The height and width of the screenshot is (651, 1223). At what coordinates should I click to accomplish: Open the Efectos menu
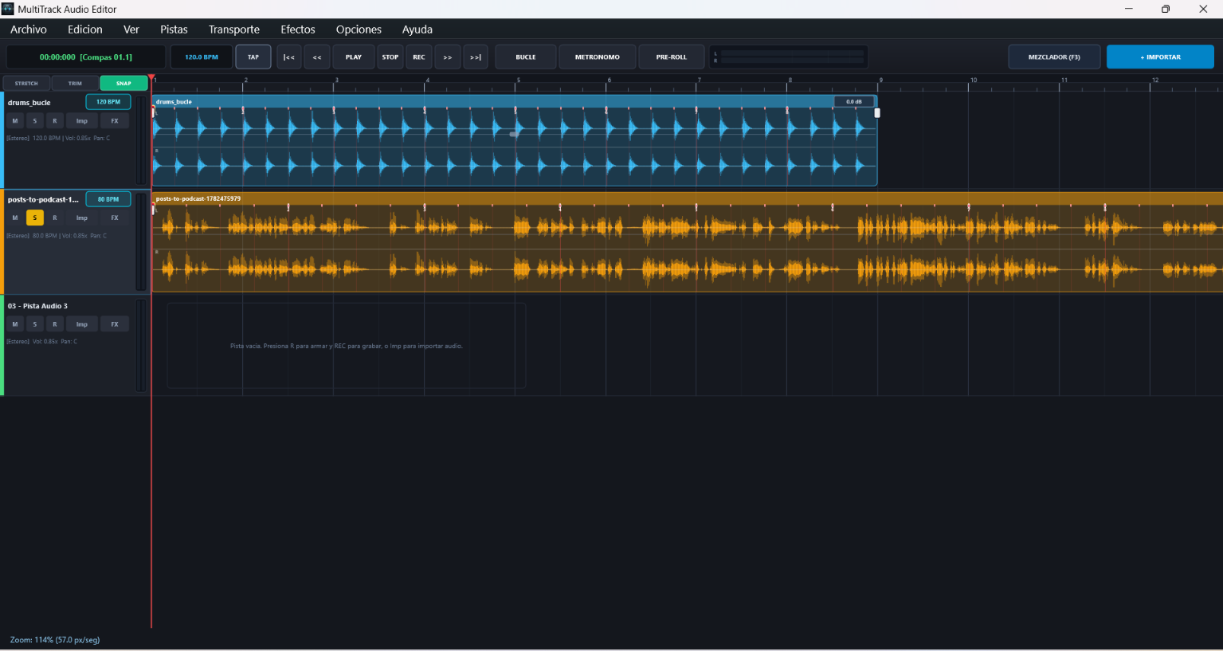pos(298,29)
